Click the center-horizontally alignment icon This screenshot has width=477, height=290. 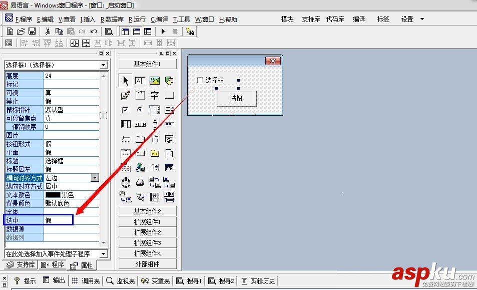75,43
